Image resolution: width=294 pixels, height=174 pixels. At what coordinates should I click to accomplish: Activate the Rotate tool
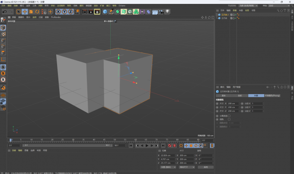pos(37,12)
